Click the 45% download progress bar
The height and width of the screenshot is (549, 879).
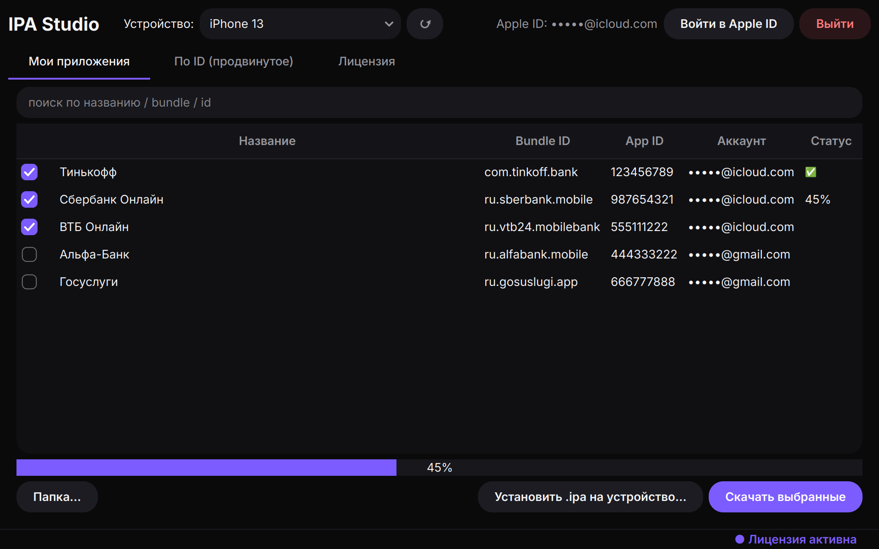439,468
